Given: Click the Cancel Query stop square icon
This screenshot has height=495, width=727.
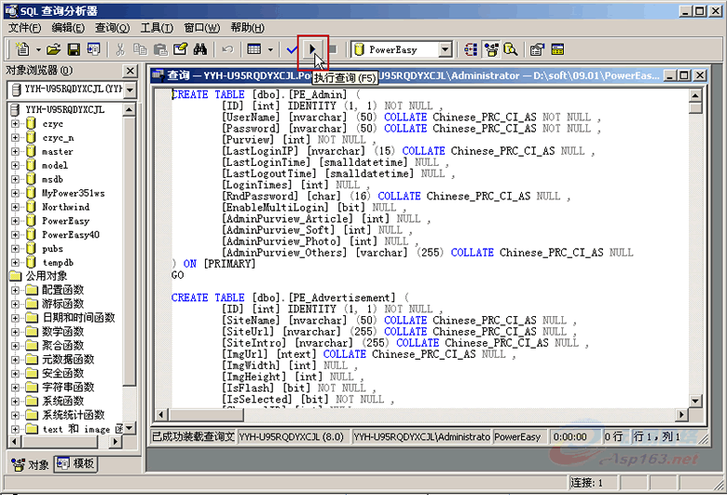Looking at the screenshot, I should [x=333, y=49].
